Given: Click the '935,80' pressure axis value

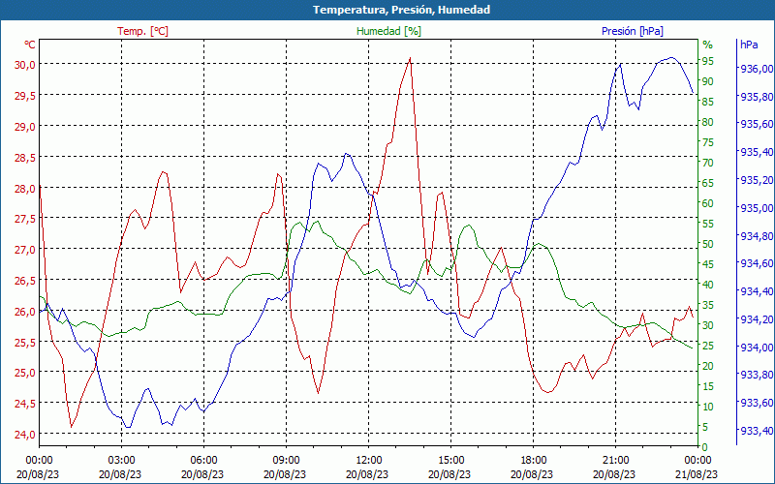Looking at the screenshot, I should pos(757,96).
